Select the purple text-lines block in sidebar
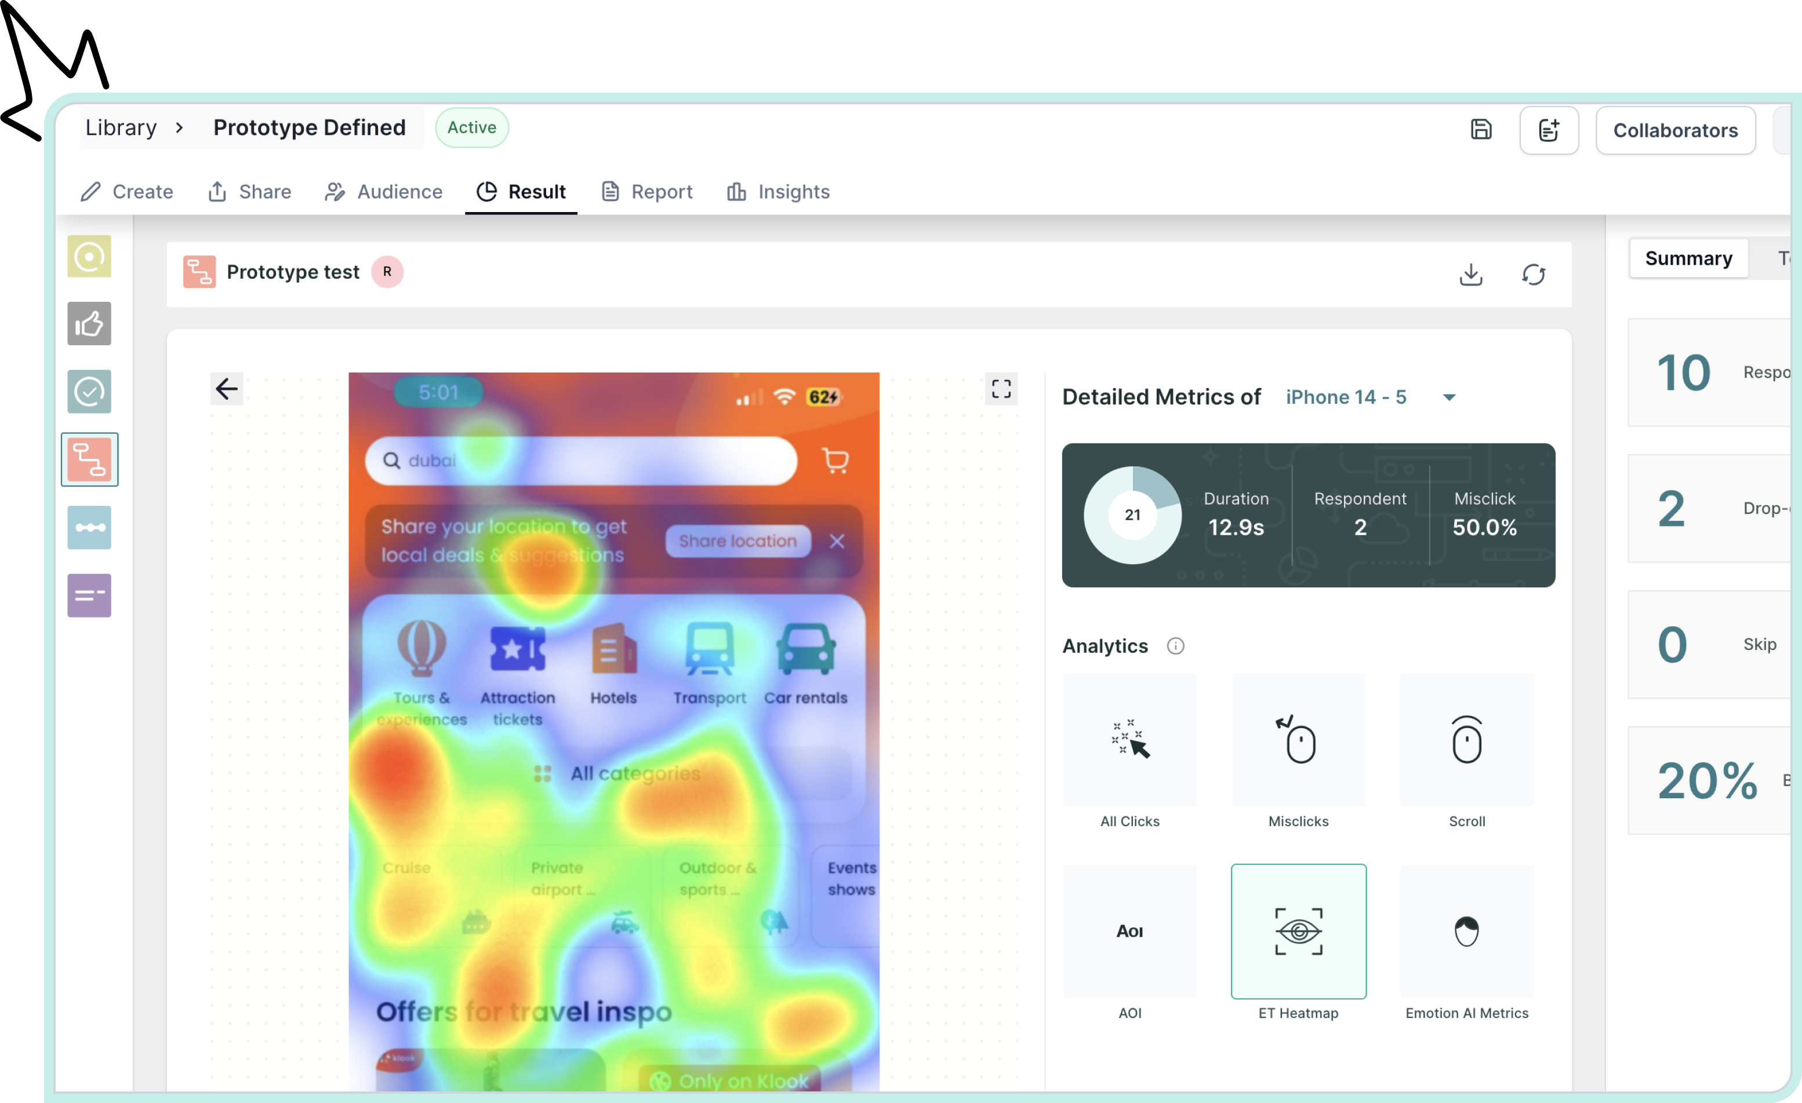 89,596
